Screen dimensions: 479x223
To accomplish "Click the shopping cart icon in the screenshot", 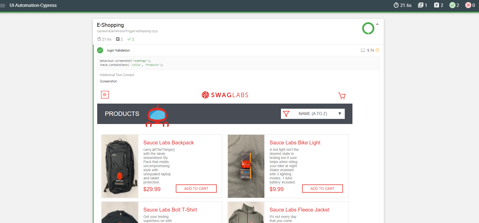I will point(342,96).
